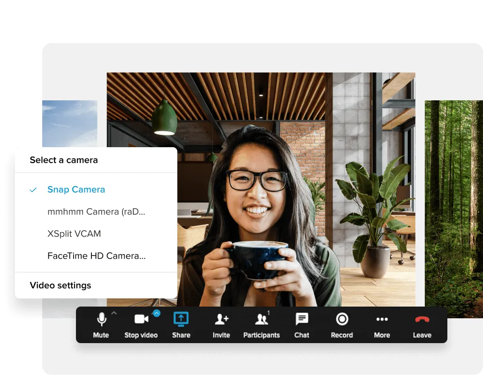This screenshot has height=375, width=483.
Task: Start recording with the Record icon
Action: [342, 319]
